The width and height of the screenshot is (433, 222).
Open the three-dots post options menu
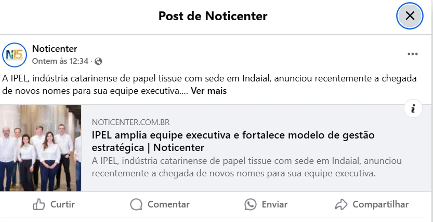pos(413,54)
